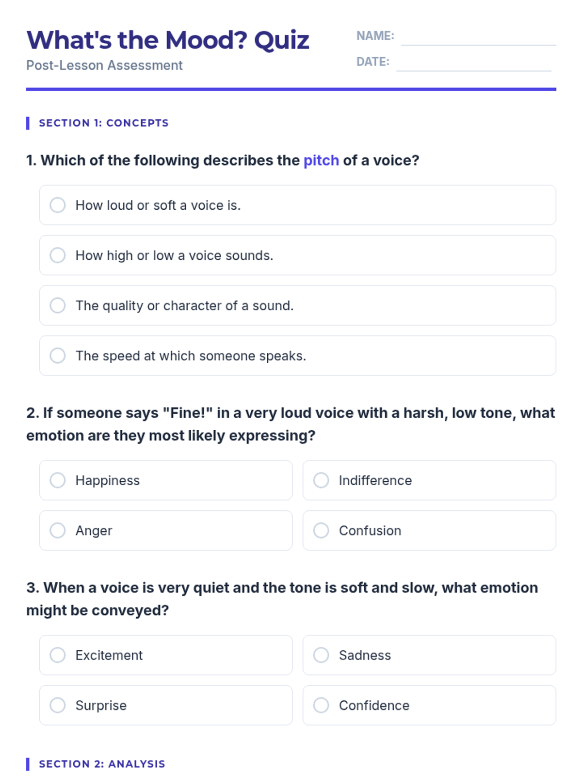This screenshot has width=582, height=777.
Task: Click the DATE input line
Action: click(473, 64)
